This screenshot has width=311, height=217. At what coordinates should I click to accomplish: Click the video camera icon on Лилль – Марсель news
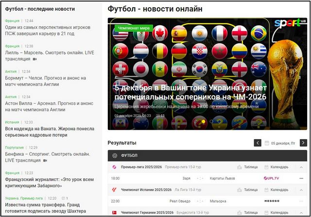coord(35,59)
